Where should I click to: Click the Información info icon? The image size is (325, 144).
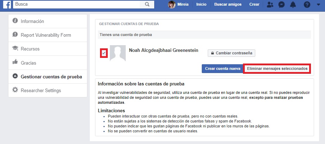pos(15,20)
